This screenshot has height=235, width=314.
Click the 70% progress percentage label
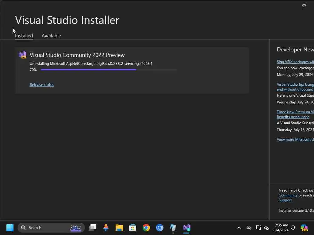[33, 69]
